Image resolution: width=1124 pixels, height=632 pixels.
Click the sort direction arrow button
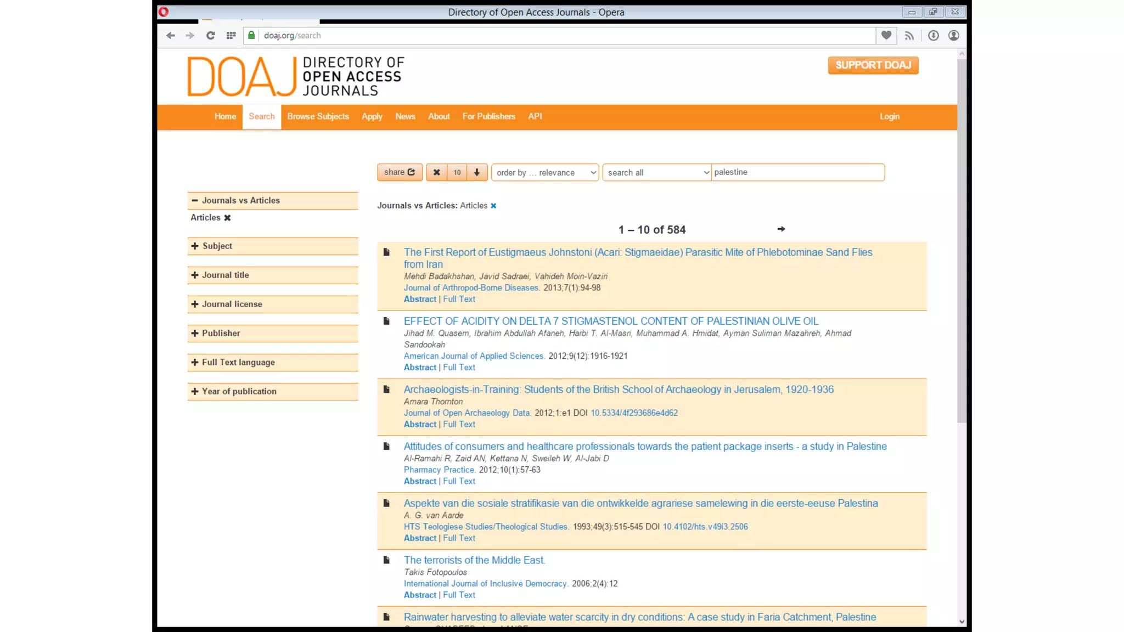pos(477,172)
